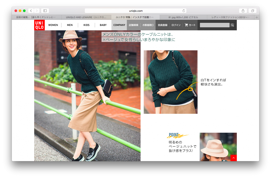Switch to the 81.jpg 800×1,200 tab

pos(183,17)
